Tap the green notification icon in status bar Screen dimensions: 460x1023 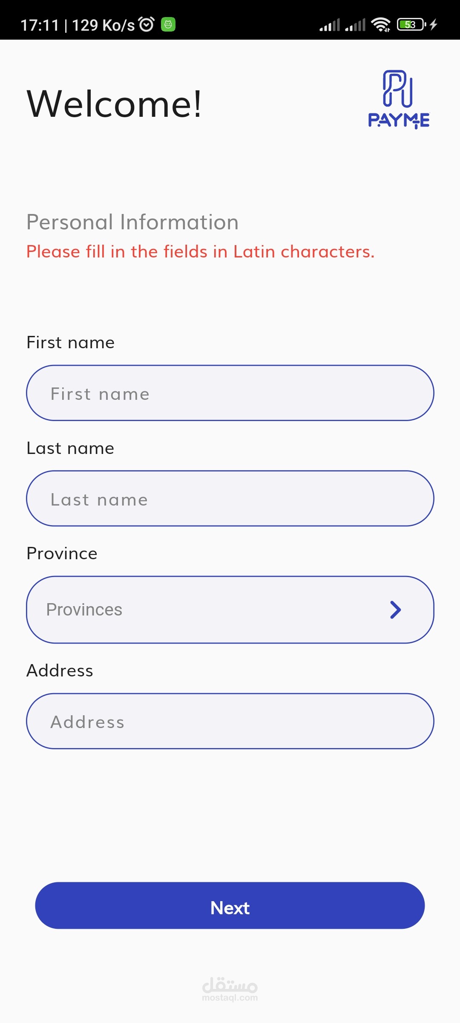[x=168, y=24]
